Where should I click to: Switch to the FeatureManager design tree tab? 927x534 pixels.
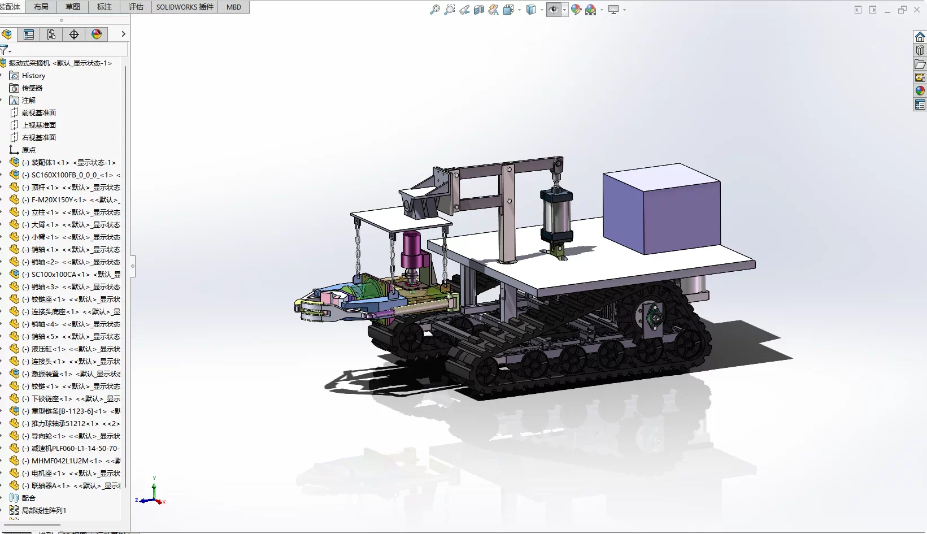(7, 34)
